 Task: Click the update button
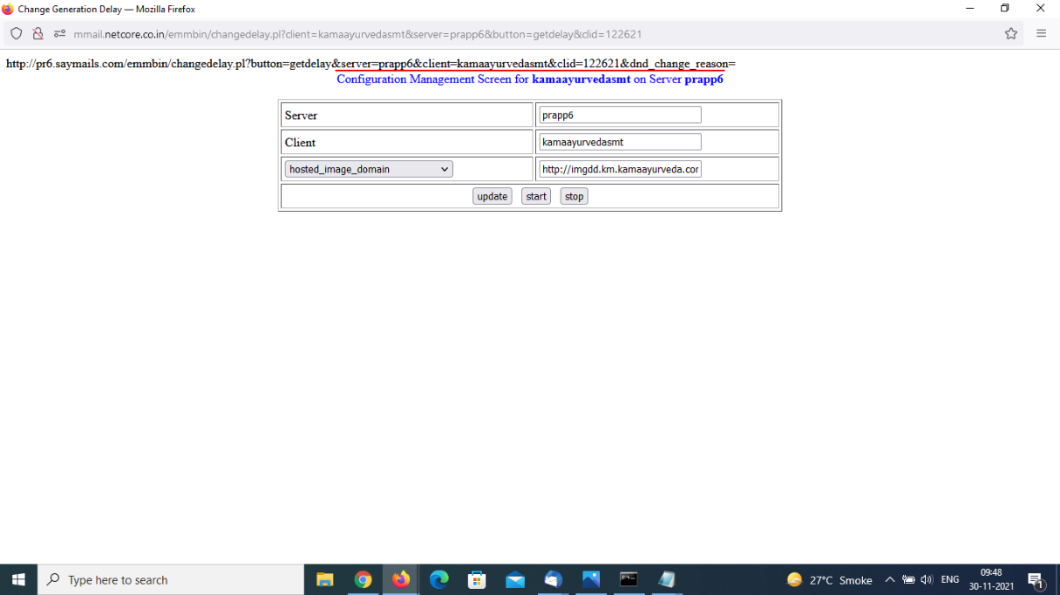[x=492, y=196]
